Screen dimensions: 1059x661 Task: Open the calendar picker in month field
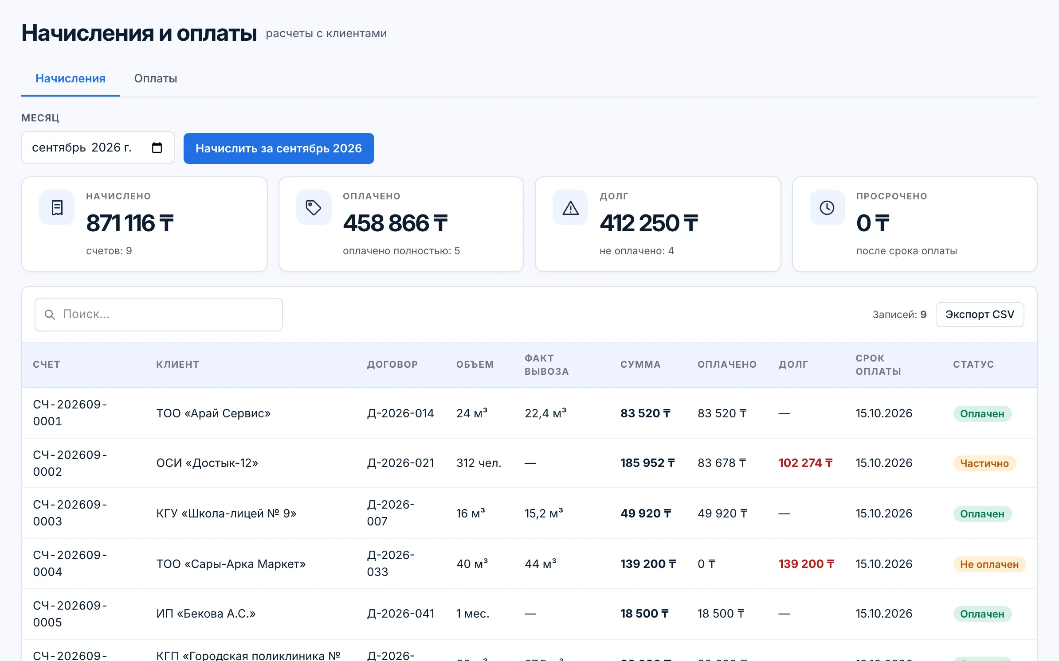click(157, 148)
